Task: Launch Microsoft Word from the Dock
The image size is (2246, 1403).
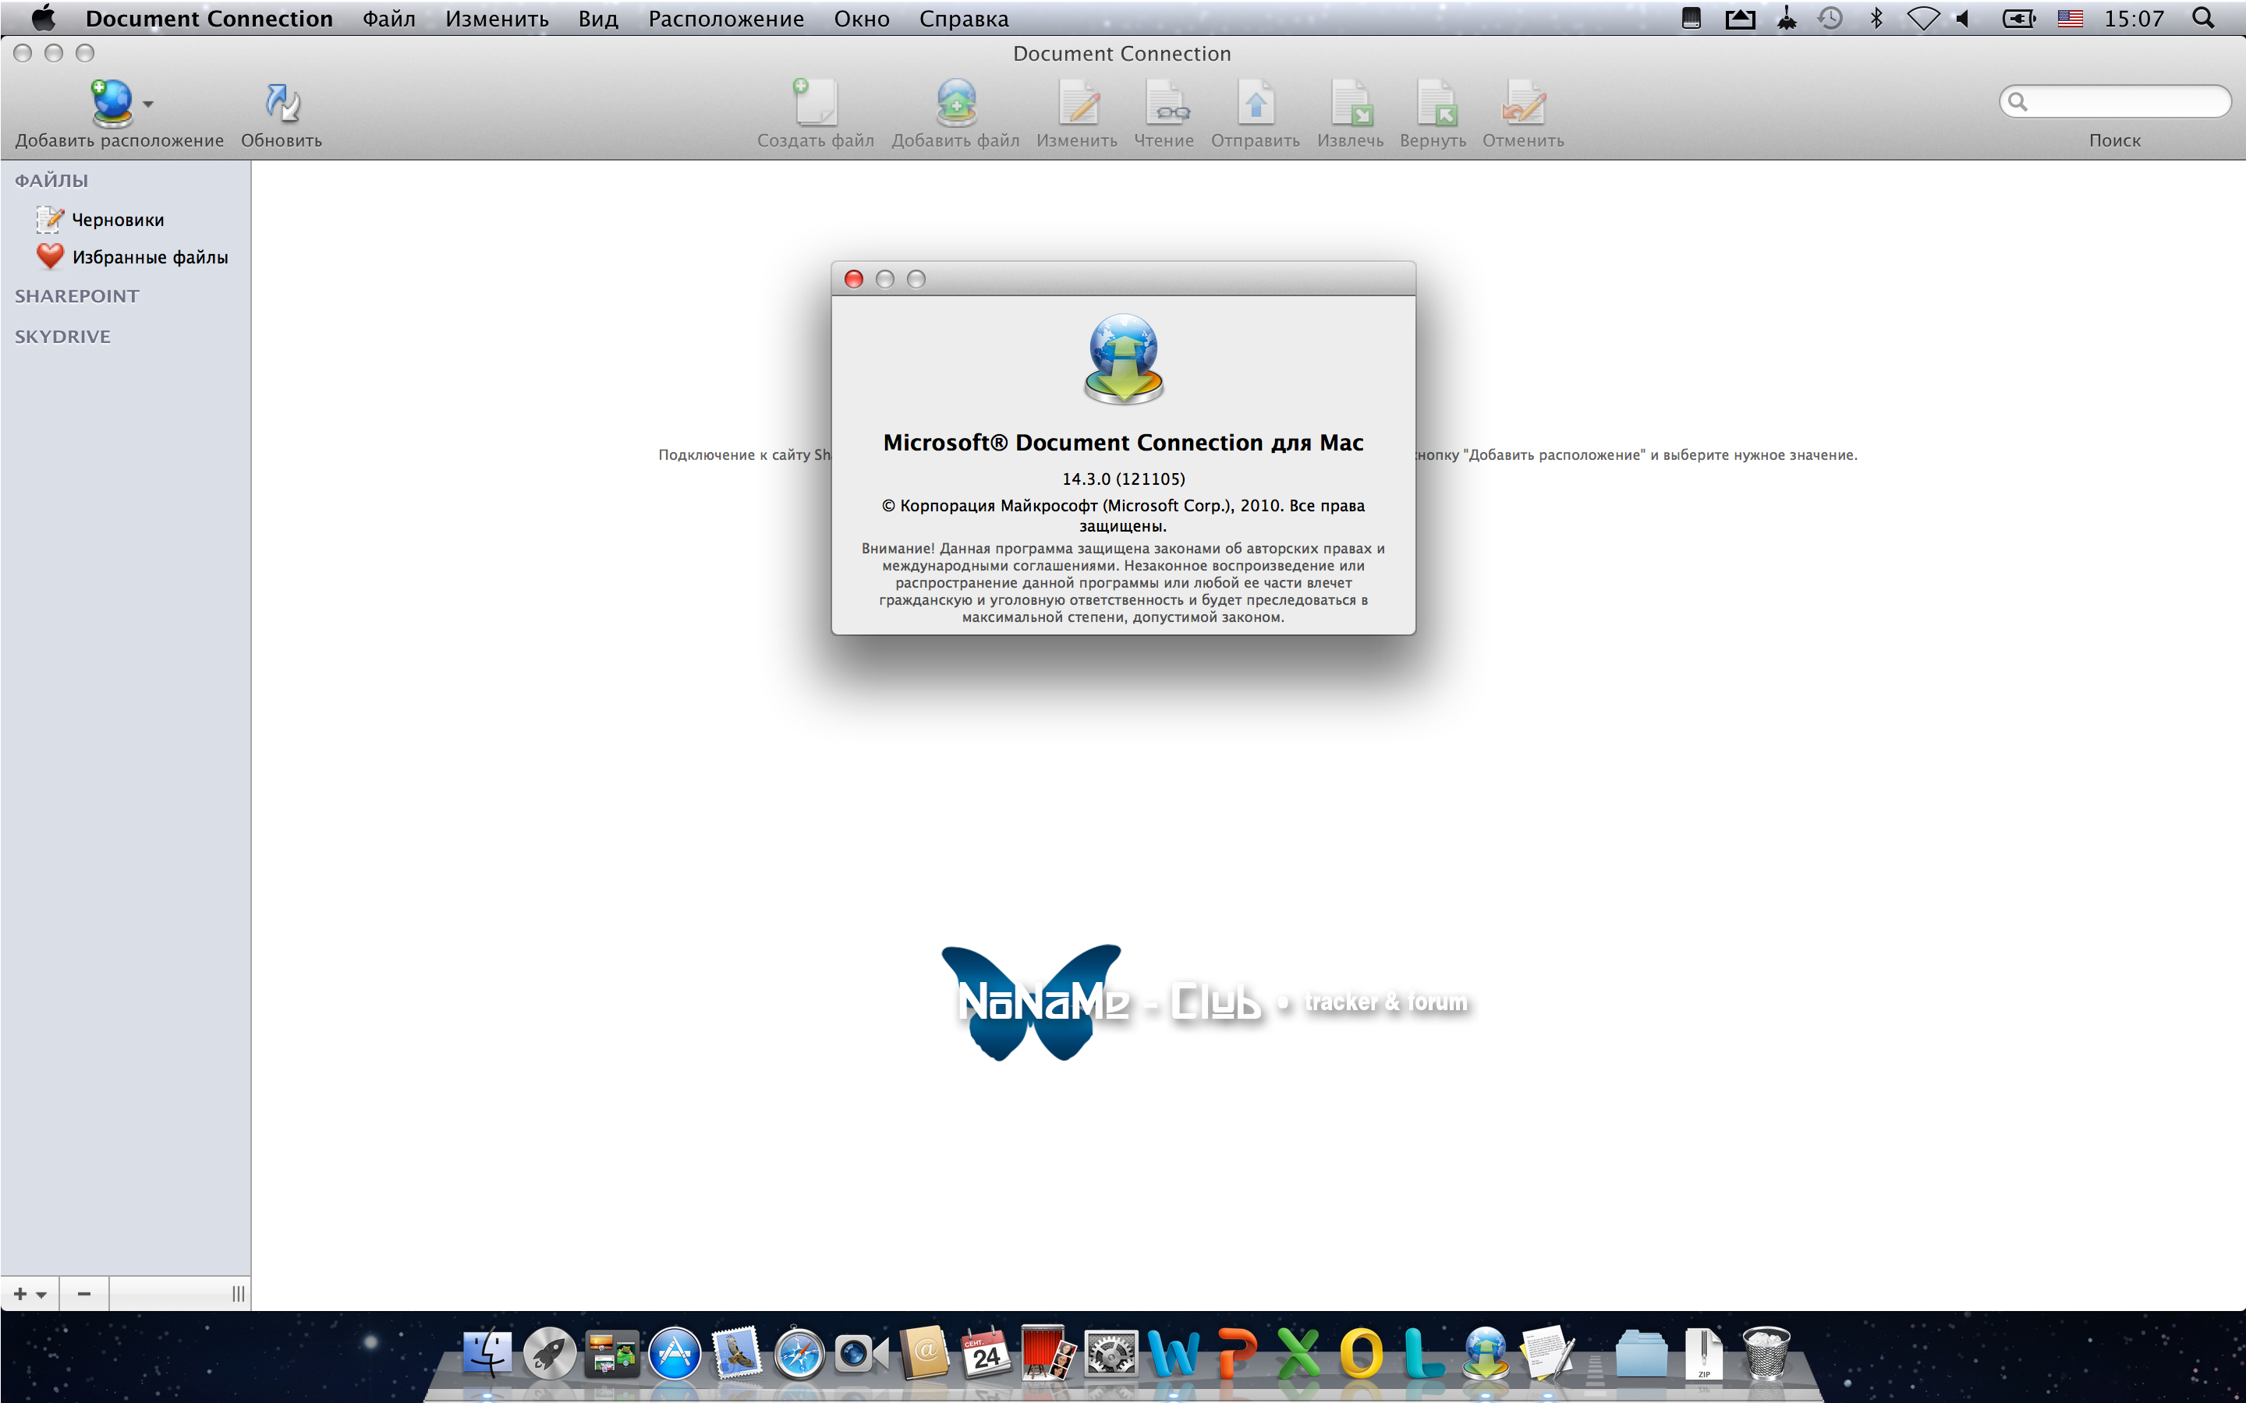Action: click(x=1173, y=1354)
